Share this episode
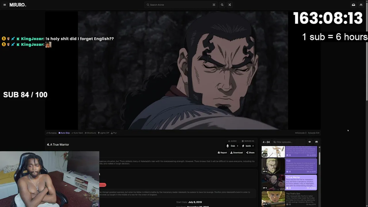 click(250, 153)
